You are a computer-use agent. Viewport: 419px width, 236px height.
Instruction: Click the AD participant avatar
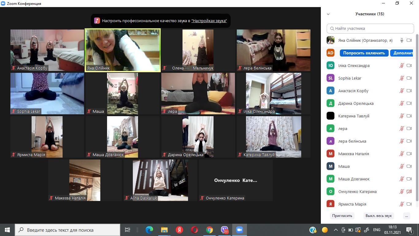click(330, 53)
